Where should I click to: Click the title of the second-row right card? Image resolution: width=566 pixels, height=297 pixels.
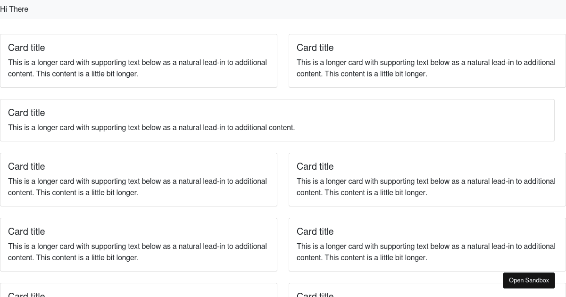(x=315, y=166)
